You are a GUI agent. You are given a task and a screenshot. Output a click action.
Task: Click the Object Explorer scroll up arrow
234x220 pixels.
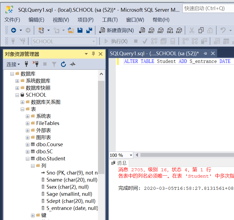101,74
